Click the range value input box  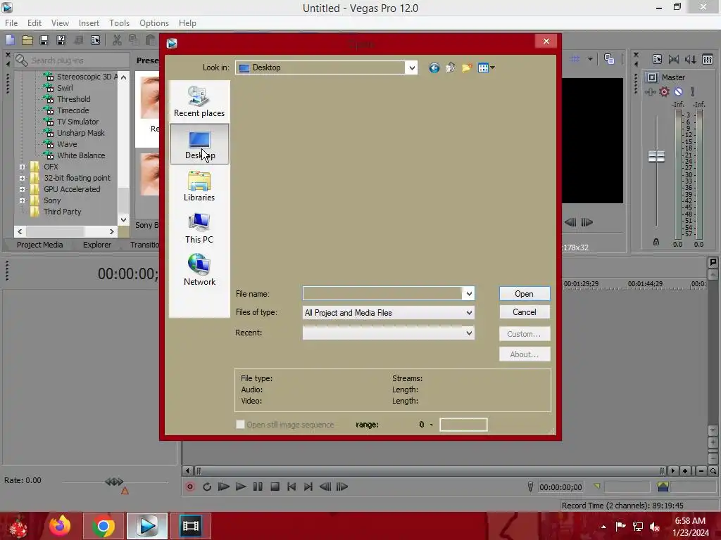coord(463,425)
